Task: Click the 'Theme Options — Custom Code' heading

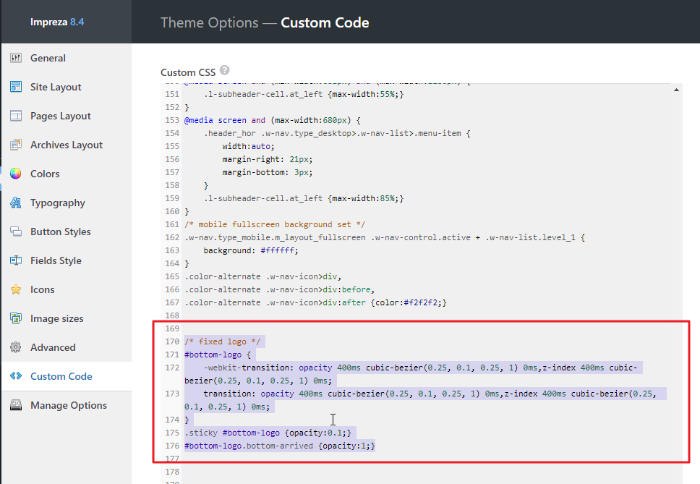Action: click(265, 22)
